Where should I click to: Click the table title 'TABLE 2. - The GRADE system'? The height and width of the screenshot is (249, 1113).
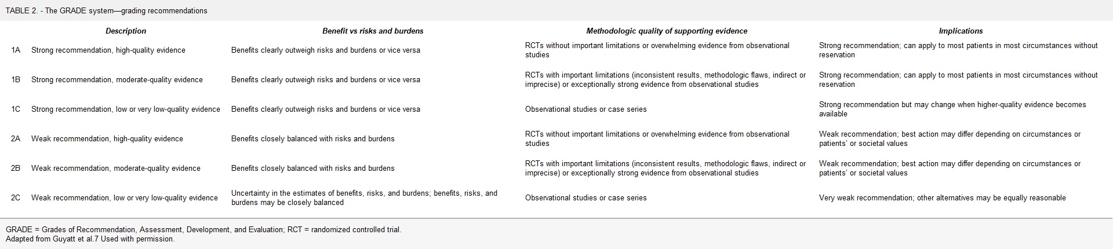pyautogui.click(x=107, y=11)
